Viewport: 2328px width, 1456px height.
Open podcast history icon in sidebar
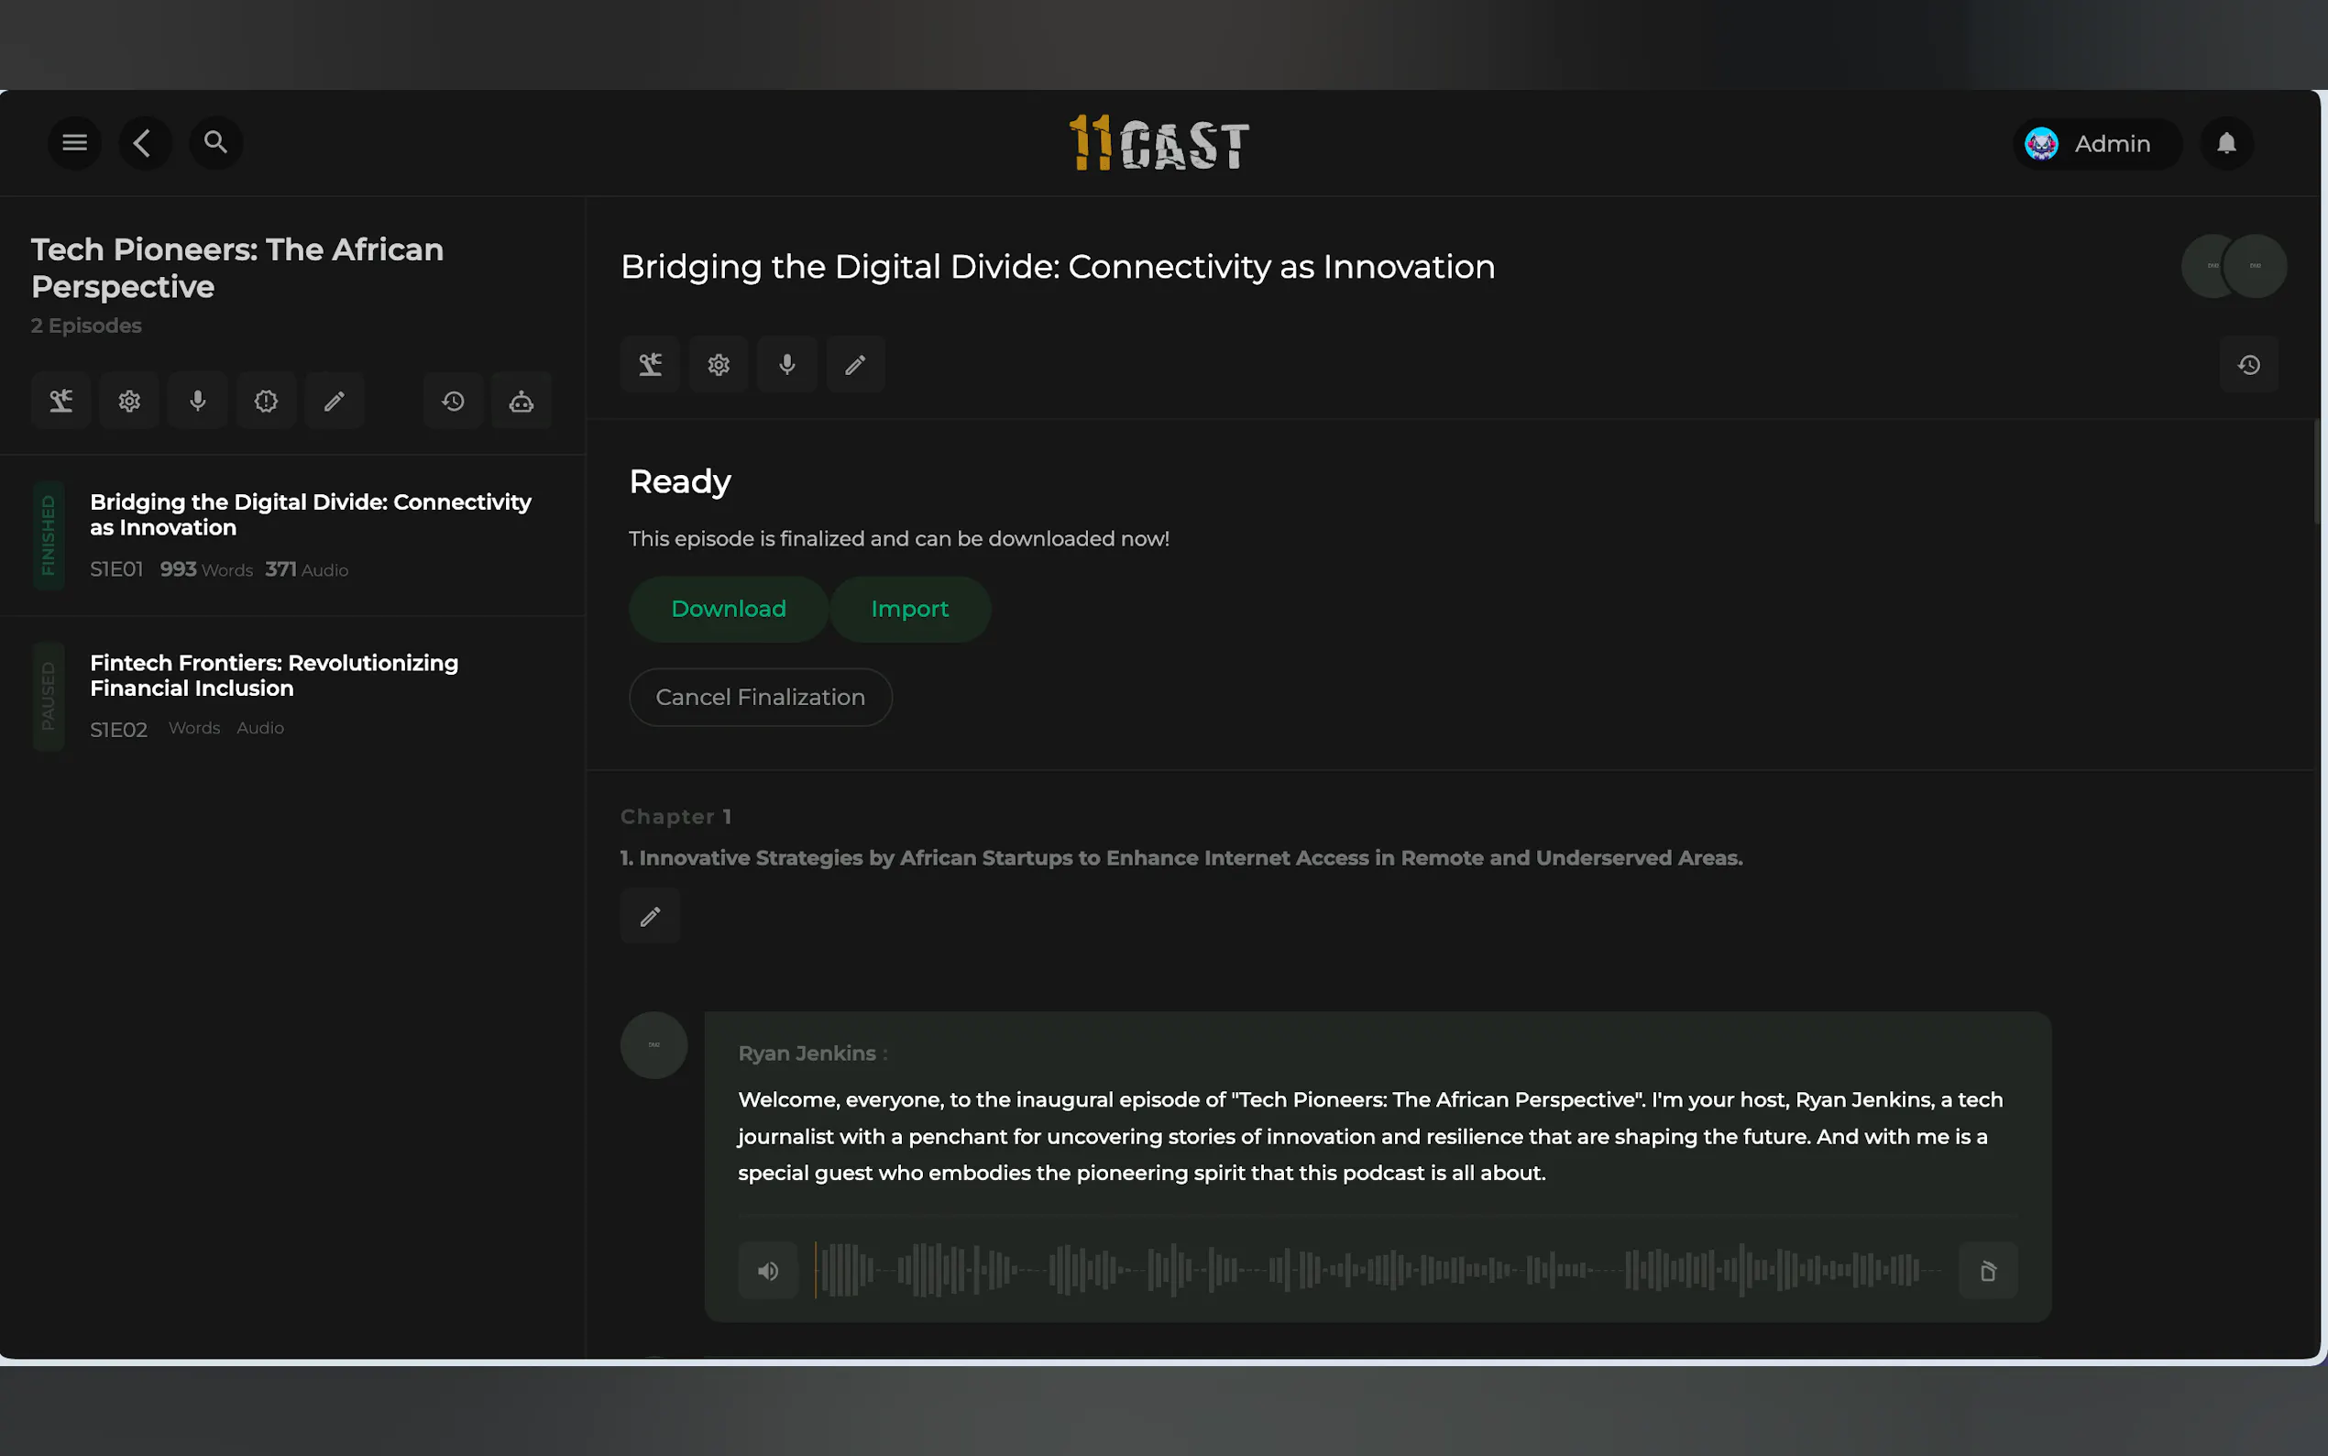(x=453, y=401)
